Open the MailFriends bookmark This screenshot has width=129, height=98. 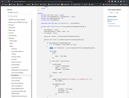coord(76,4)
